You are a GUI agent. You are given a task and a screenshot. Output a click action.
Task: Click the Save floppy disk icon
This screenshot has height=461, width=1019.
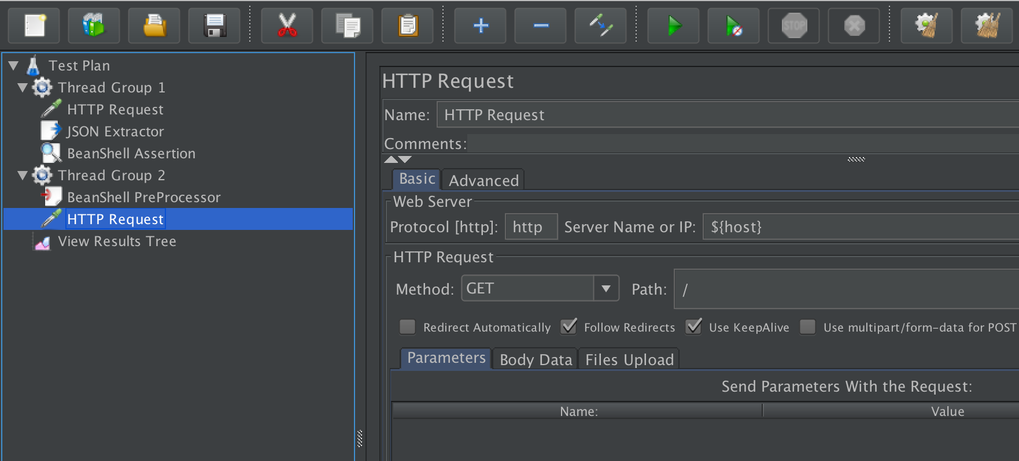click(214, 25)
